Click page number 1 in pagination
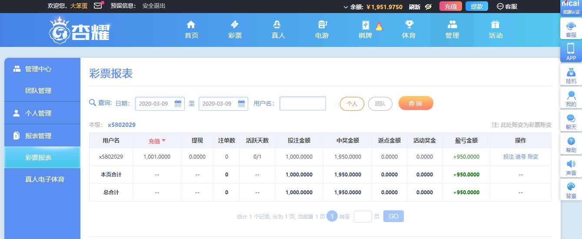 (x=332, y=216)
